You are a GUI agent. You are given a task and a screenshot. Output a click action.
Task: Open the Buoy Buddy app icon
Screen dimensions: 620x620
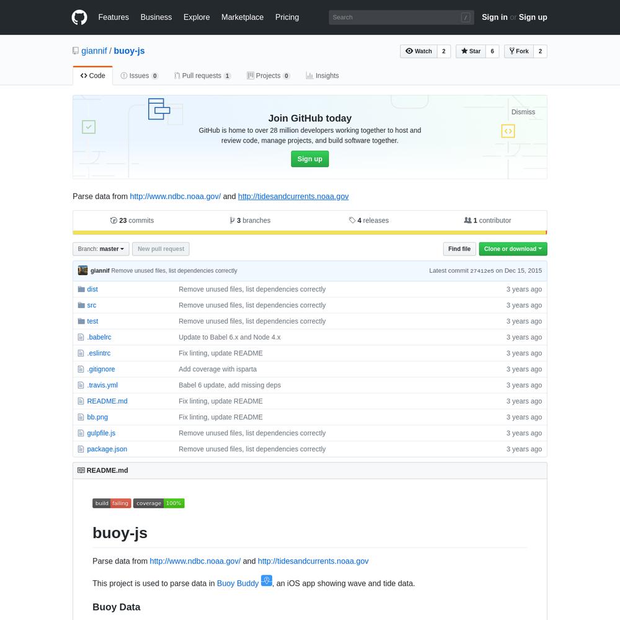[267, 580]
